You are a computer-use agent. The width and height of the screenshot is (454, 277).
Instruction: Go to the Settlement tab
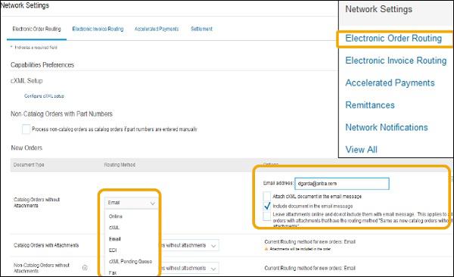click(201, 29)
